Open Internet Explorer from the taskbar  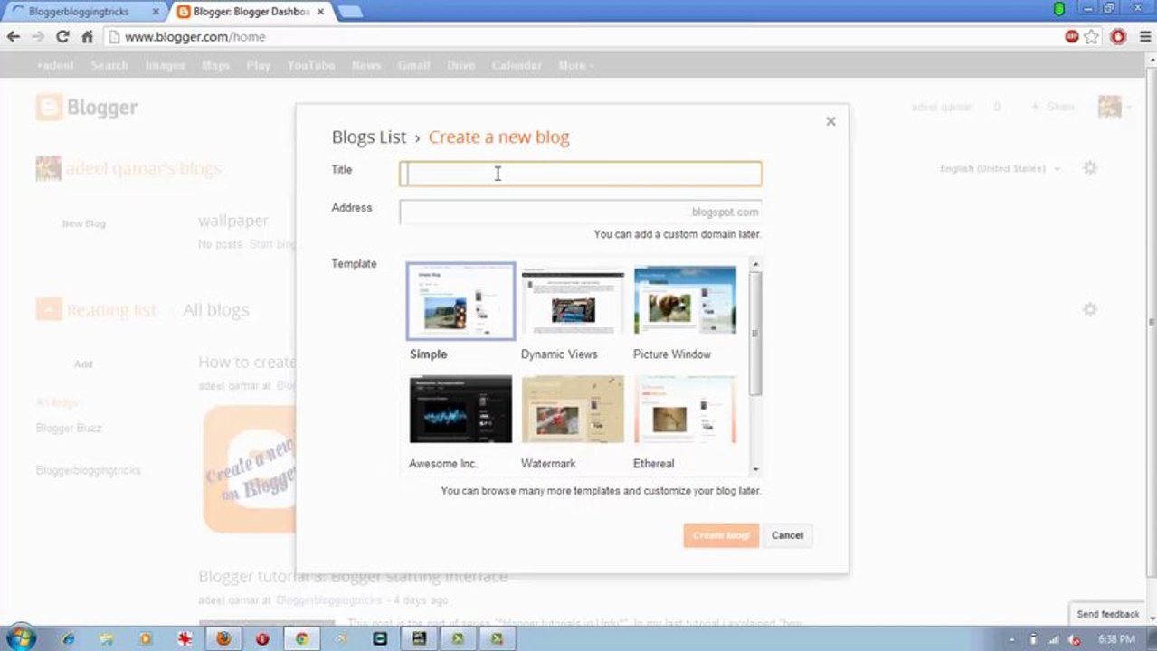[68, 638]
